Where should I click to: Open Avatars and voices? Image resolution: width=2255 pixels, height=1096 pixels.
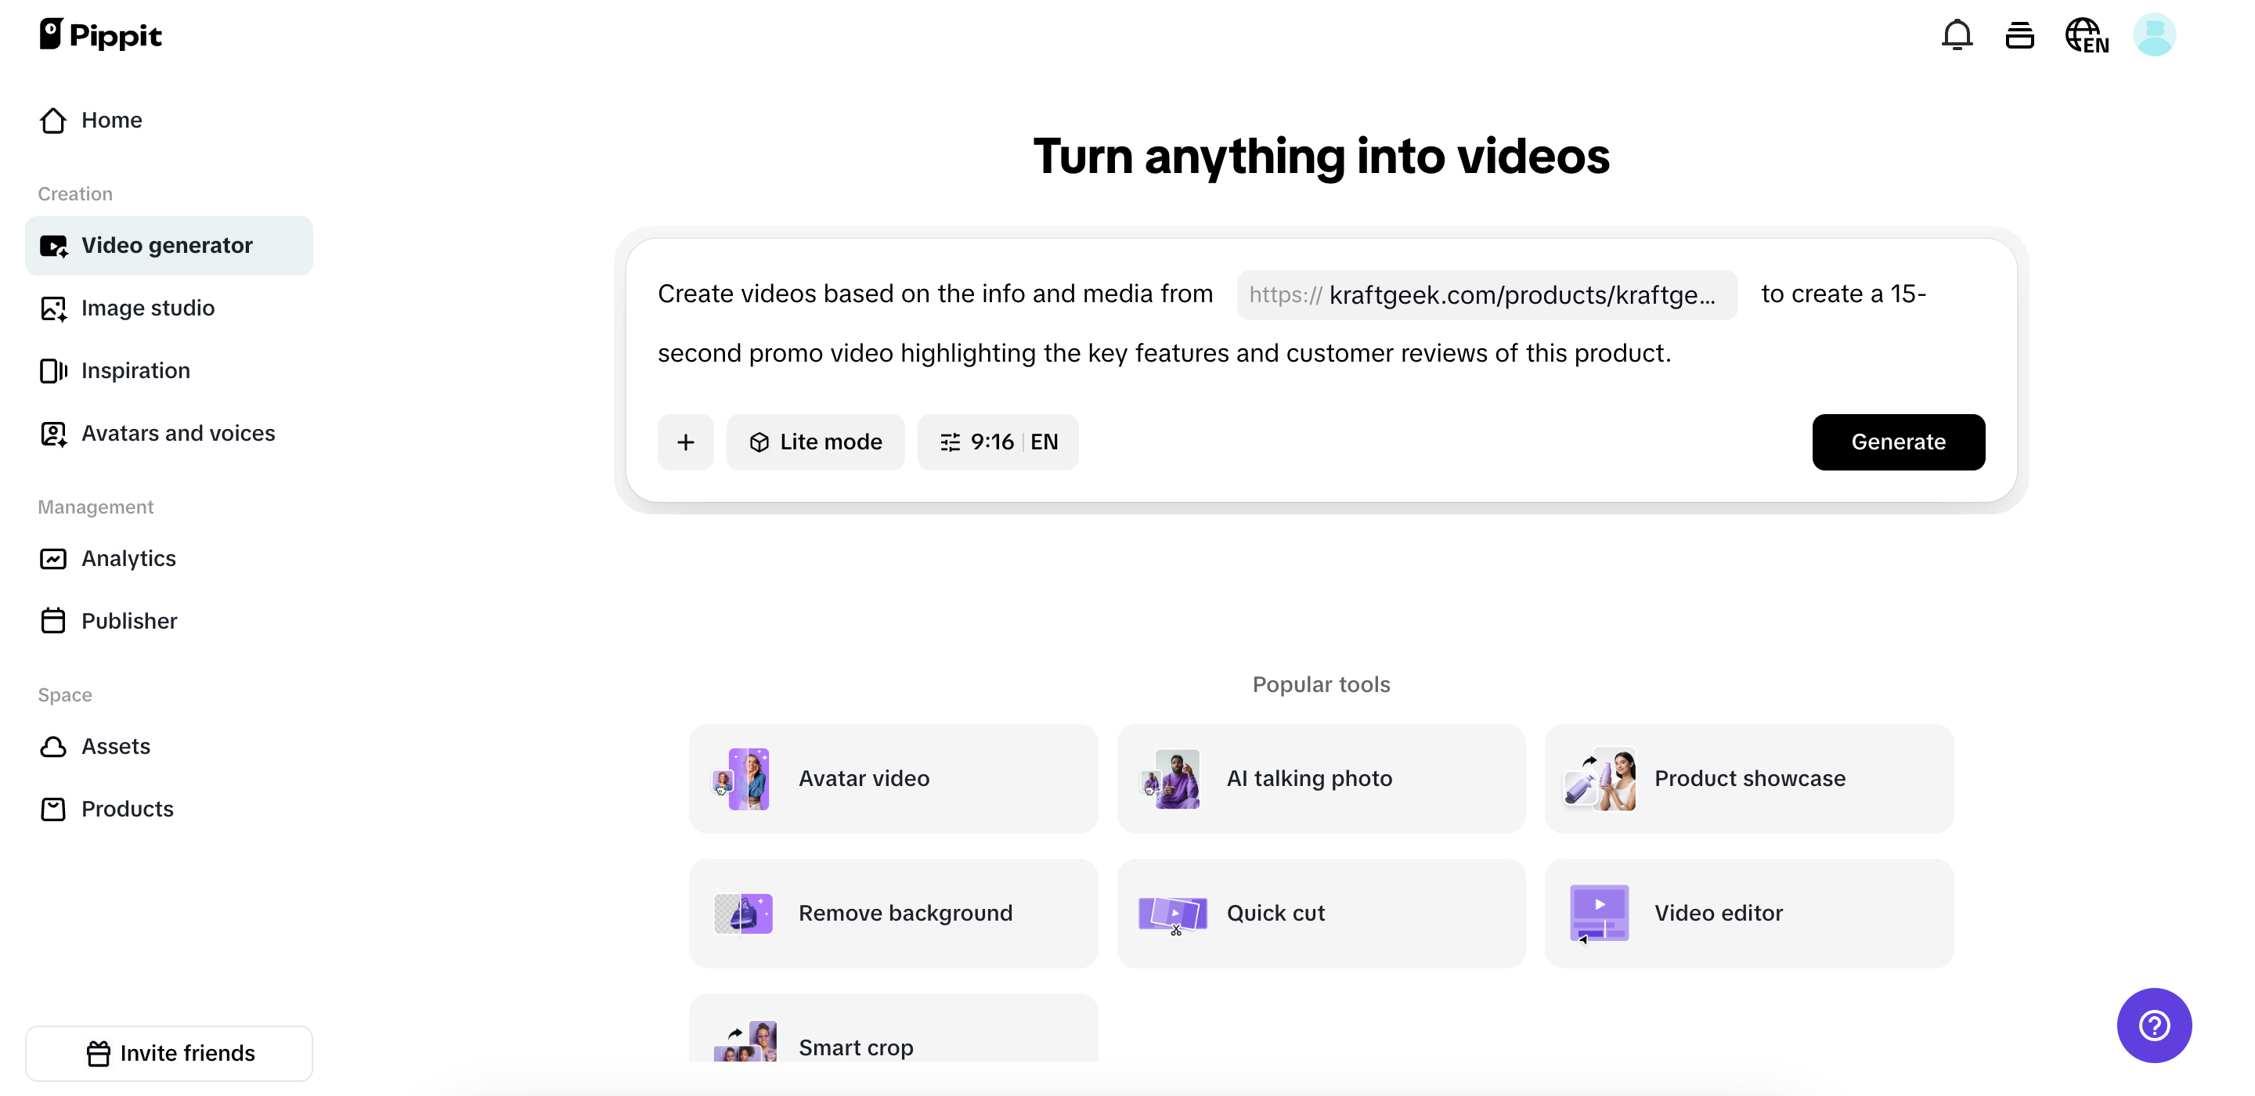[178, 432]
